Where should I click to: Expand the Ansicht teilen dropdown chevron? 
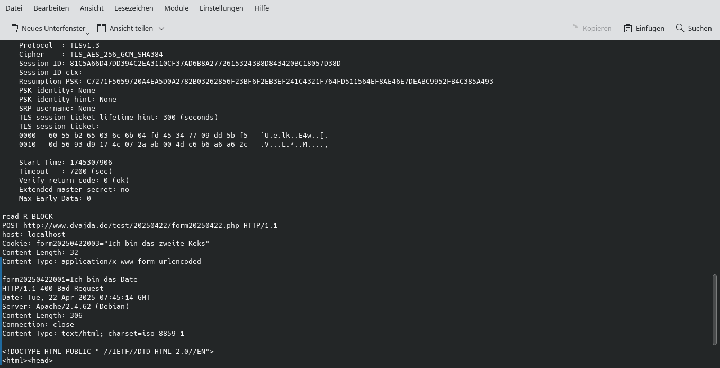[x=161, y=28]
